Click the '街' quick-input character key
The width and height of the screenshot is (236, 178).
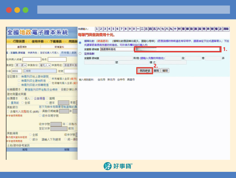pos(192,29)
